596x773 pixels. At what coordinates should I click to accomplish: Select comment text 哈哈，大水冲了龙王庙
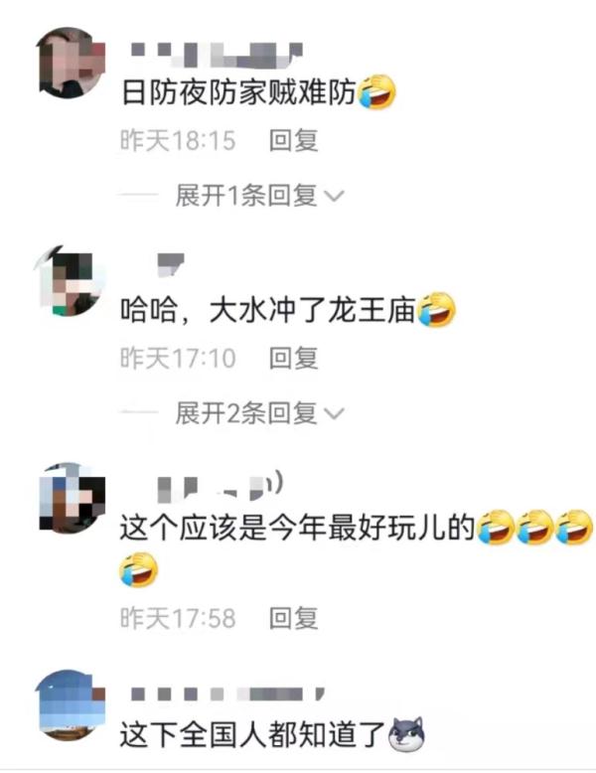tap(268, 310)
